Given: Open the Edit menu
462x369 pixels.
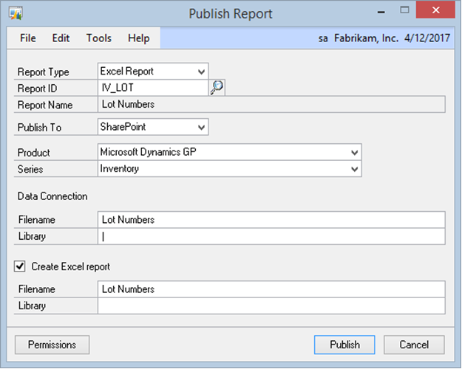Looking at the screenshot, I should coord(61,38).
